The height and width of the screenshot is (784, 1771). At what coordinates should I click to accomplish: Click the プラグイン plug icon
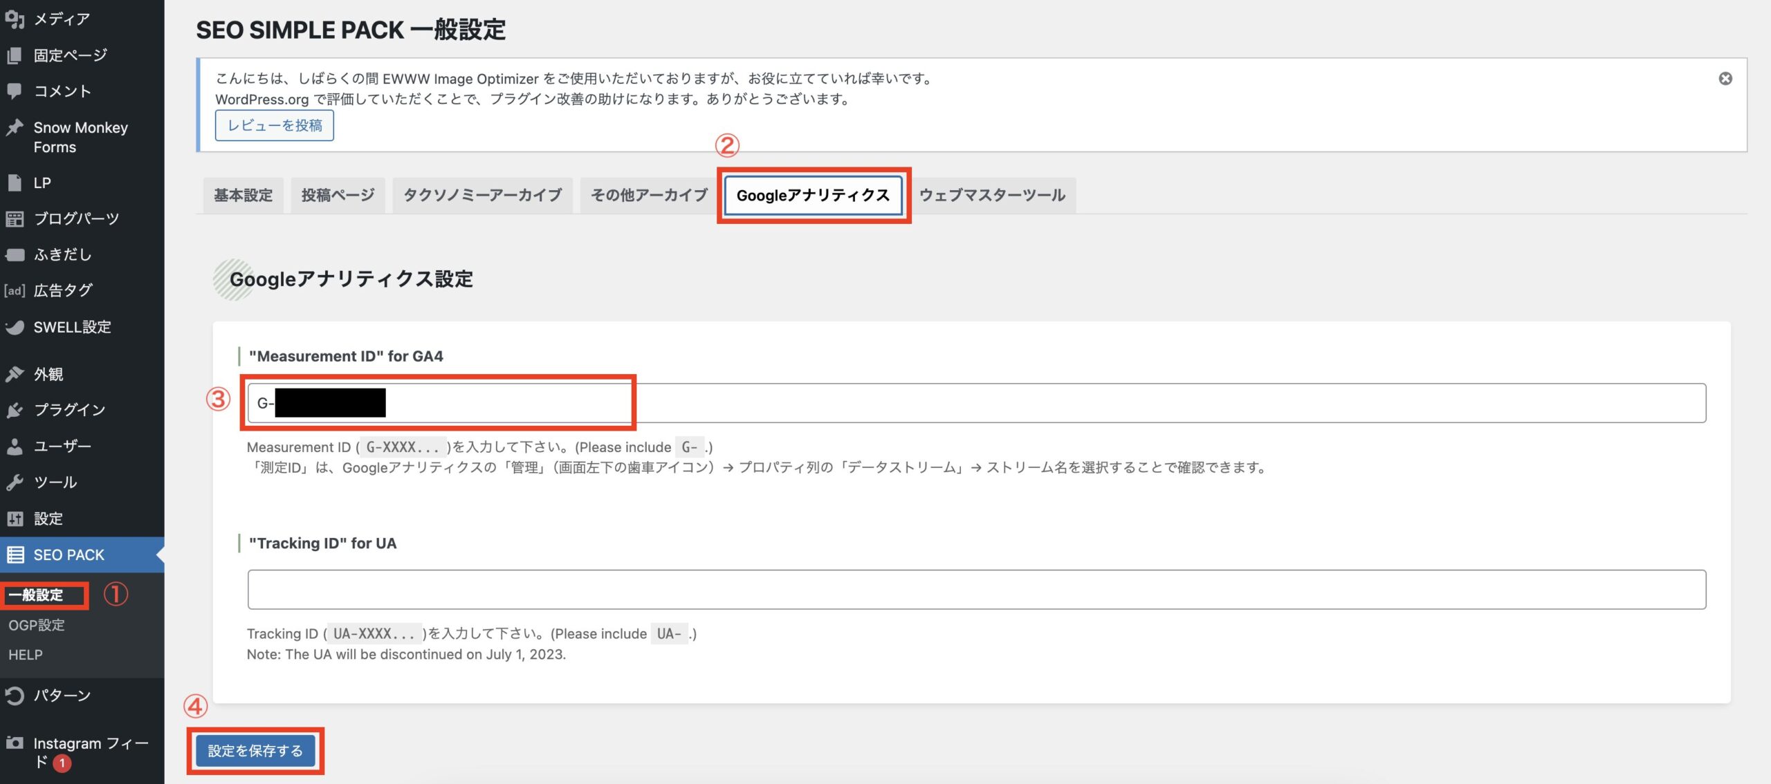coord(15,410)
